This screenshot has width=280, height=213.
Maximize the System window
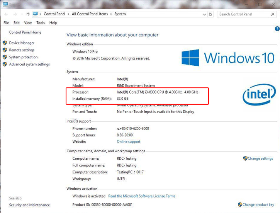point(260,4)
